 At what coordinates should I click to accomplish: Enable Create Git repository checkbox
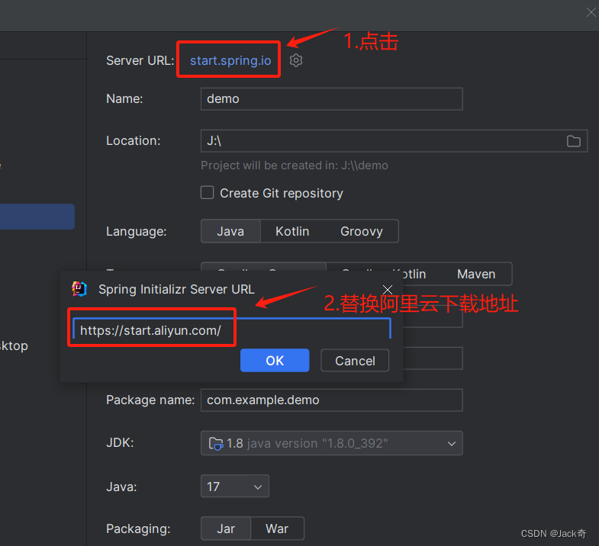(x=207, y=193)
